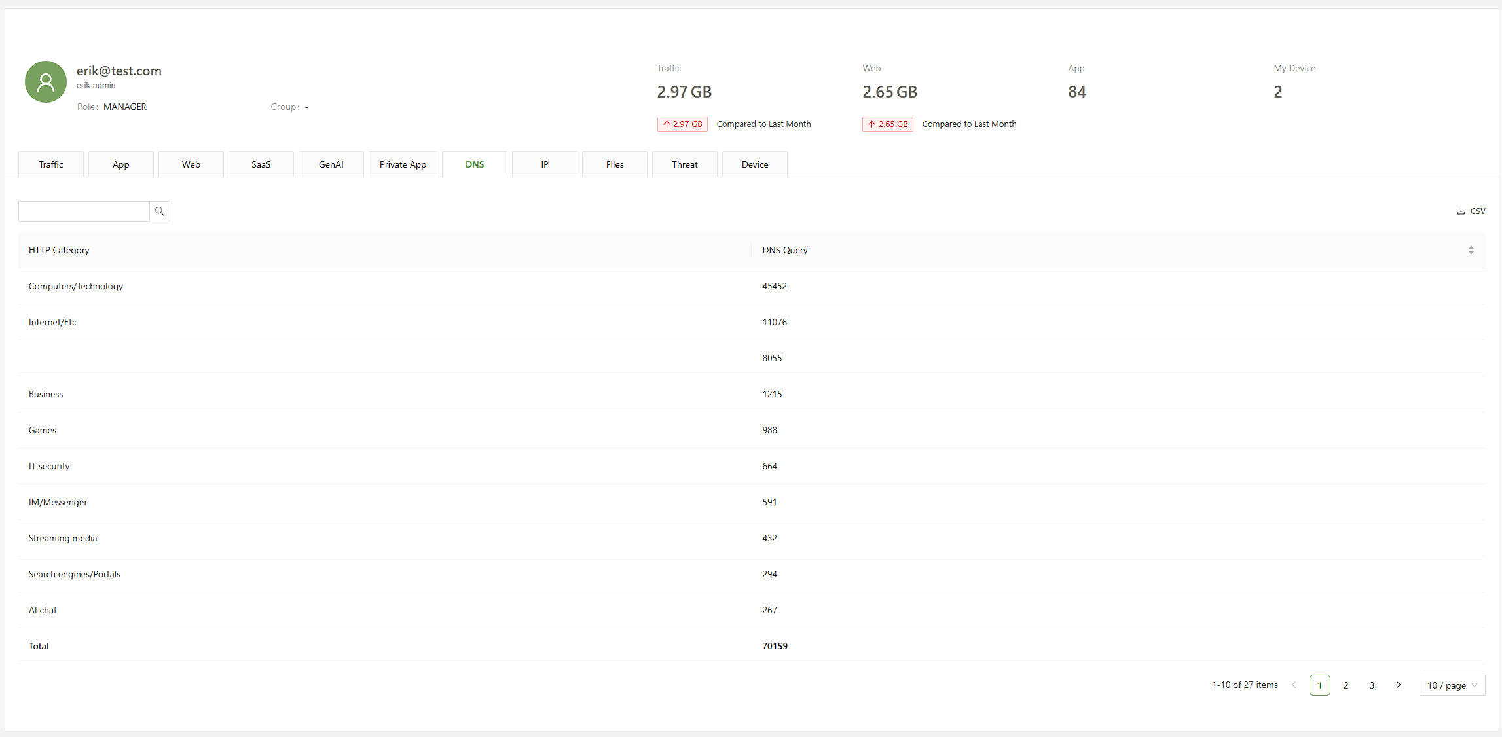Click the 2.65 GB web increase badge
The image size is (1502, 737).
[x=887, y=124]
